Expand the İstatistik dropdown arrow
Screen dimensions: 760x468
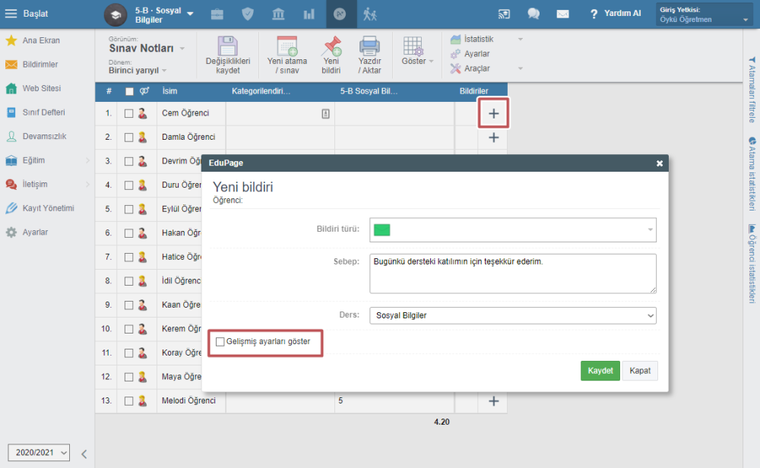[x=521, y=40]
